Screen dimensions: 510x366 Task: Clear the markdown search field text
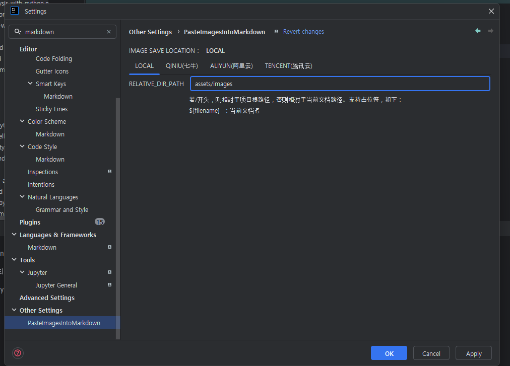click(108, 32)
